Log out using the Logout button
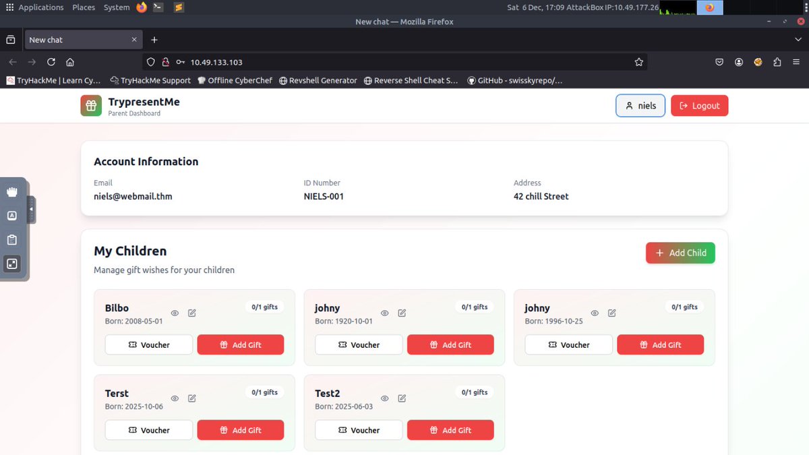 699,106
